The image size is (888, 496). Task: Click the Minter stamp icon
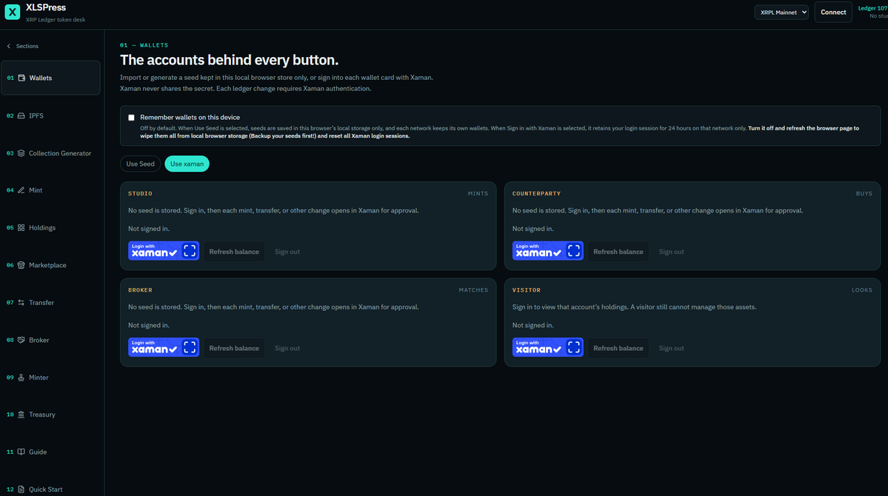pos(21,377)
